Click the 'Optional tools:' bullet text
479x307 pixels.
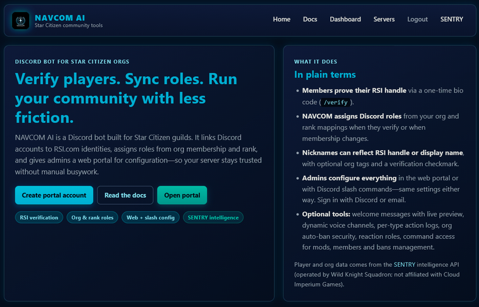click(326, 214)
